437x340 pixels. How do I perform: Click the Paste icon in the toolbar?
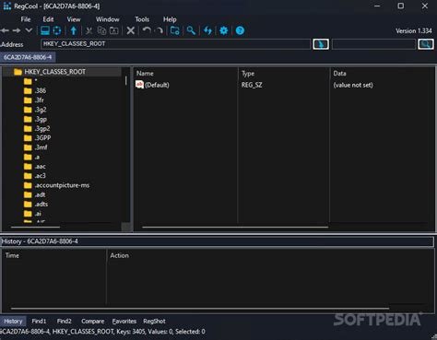(x=114, y=30)
